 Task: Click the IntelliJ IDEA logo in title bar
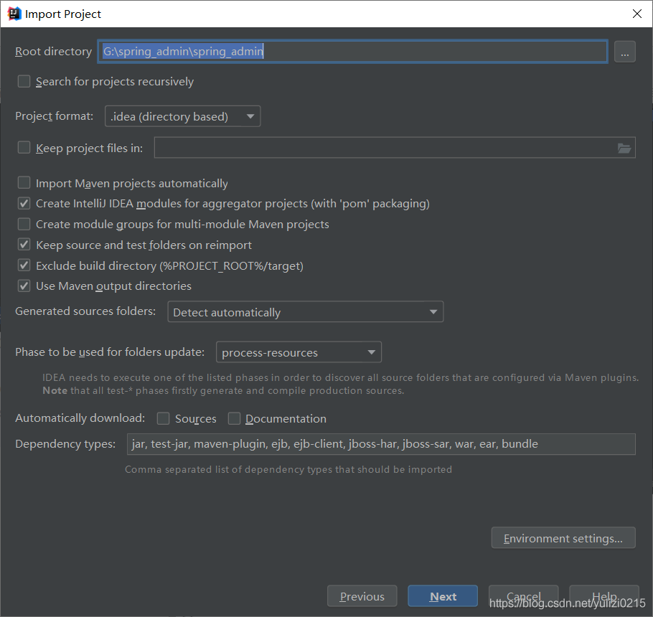(x=14, y=14)
